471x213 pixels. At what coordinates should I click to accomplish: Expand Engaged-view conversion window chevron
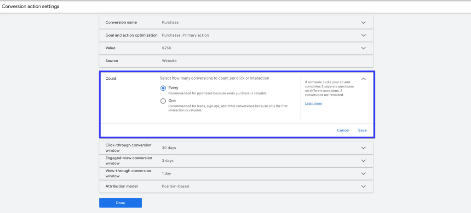(363, 161)
